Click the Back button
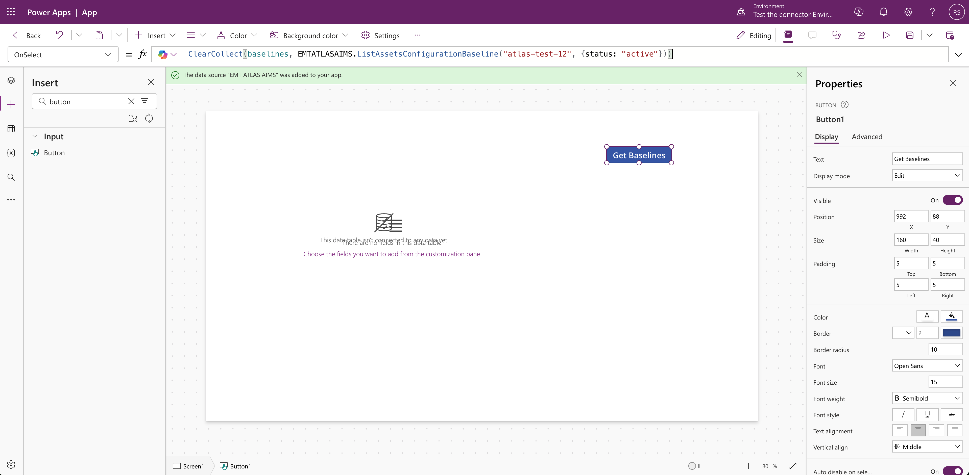The image size is (969, 475). (27, 35)
